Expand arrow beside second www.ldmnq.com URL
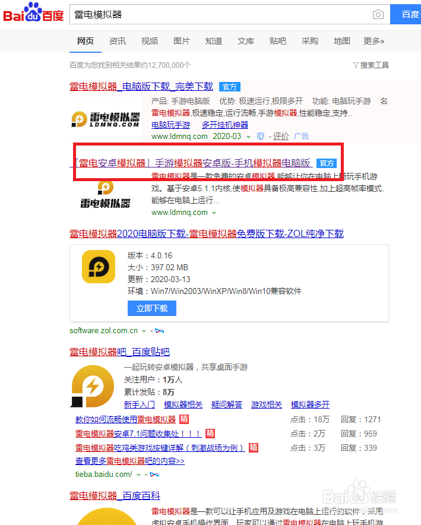 pyautogui.click(x=214, y=213)
